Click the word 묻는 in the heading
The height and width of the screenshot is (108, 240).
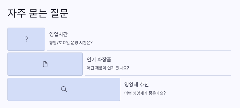click(x=38, y=13)
